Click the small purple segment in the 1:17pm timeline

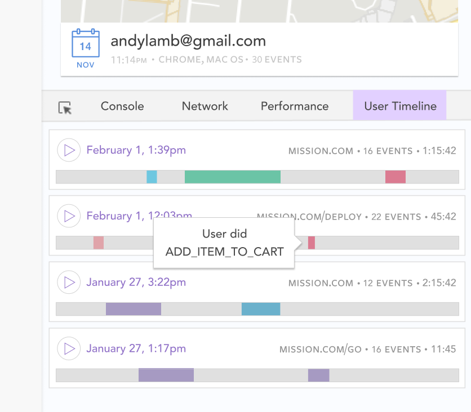point(319,375)
